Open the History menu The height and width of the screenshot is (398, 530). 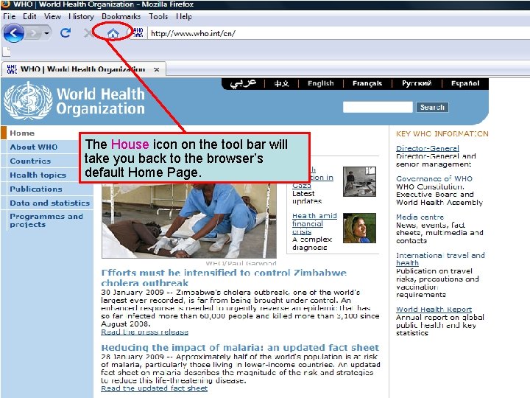tap(81, 16)
